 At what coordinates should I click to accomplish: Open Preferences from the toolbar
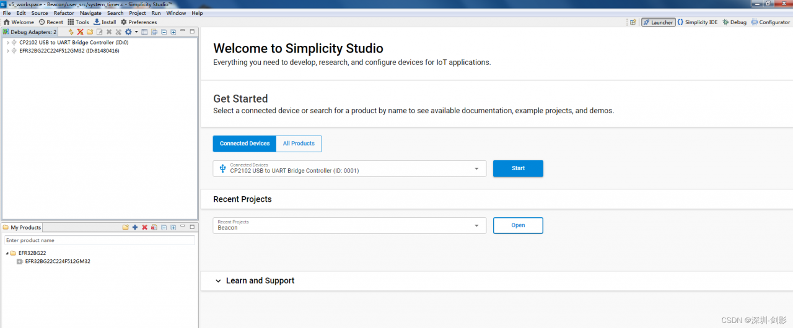pyautogui.click(x=139, y=22)
